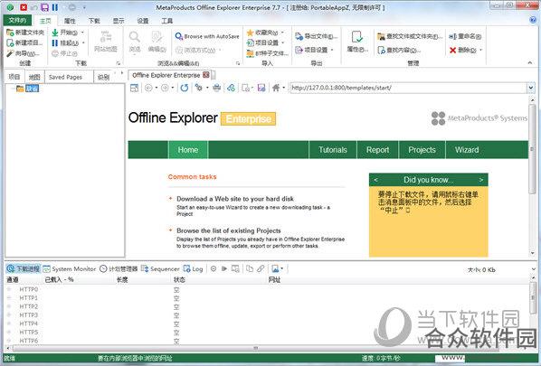Click the 挂起 suspend button in ribbon
Image resolution: width=541 pixels, height=366 pixels.
click(65, 42)
